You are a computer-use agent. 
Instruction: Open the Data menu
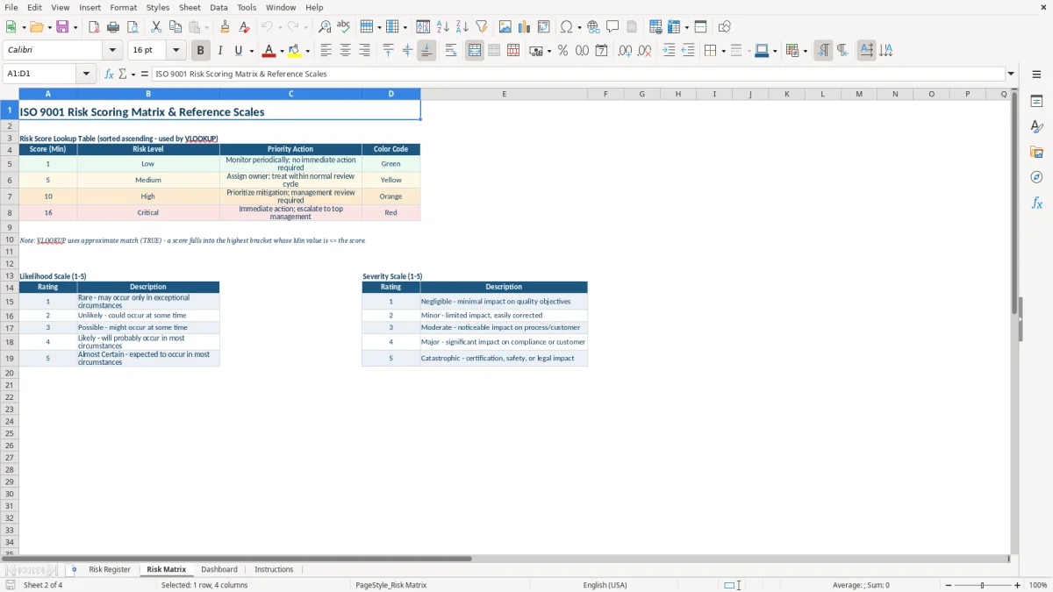[218, 7]
